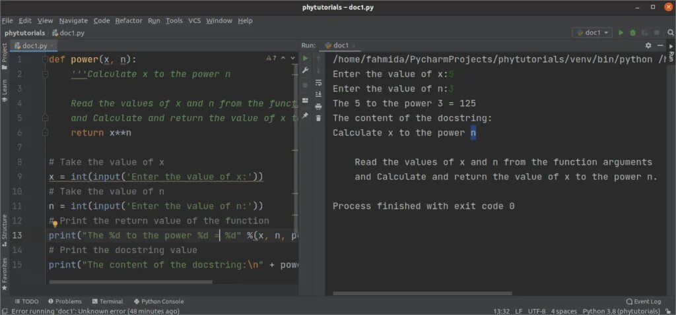This screenshot has height=315, width=676.
Task: Clear console with the trash icon
Action: [319, 118]
